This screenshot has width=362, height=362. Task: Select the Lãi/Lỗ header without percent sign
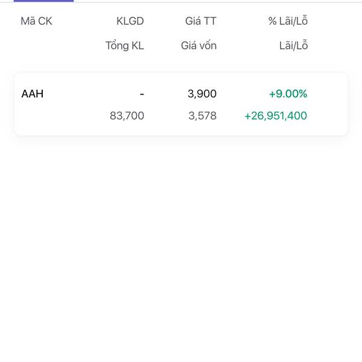pos(293,45)
